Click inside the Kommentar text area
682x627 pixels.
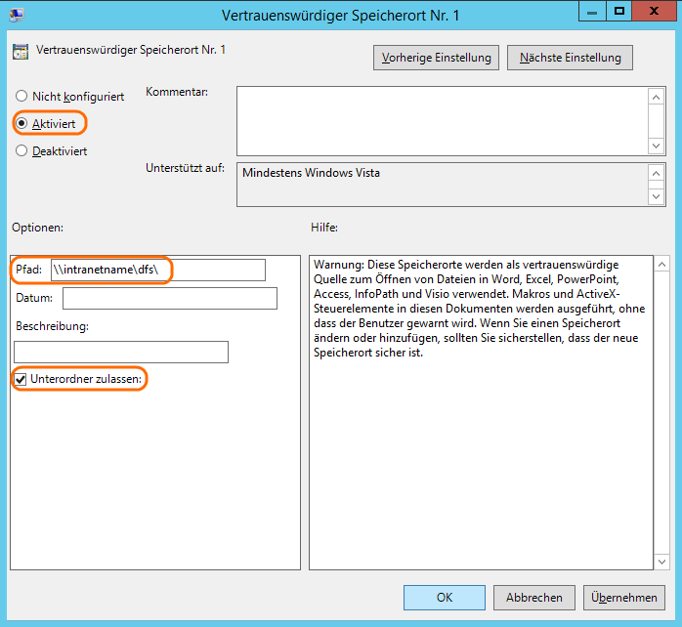click(442, 120)
